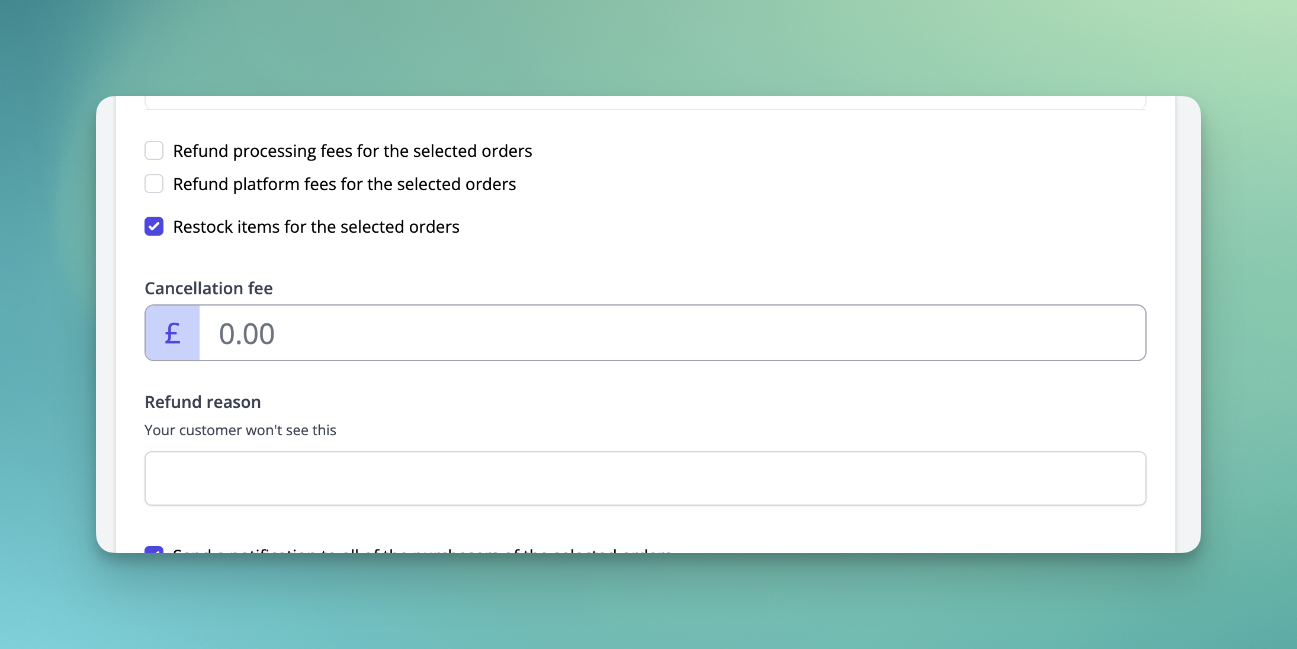The image size is (1297, 649).
Task: Click the cut-off input field at top
Action: pyautogui.click(x=645, y=103)
